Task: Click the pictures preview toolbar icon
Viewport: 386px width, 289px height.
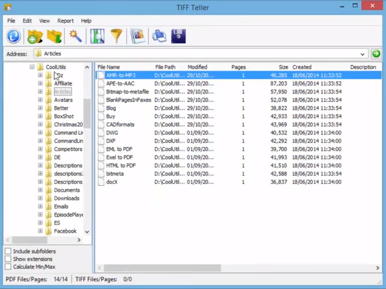Action: point(138,36)
